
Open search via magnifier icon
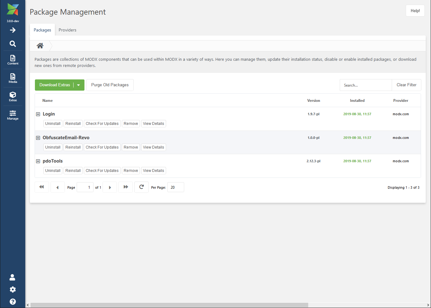pos(13,44)
